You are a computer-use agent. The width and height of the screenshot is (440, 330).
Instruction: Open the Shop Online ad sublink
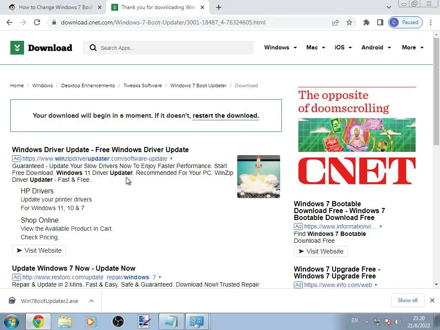(x=39, y=220)
